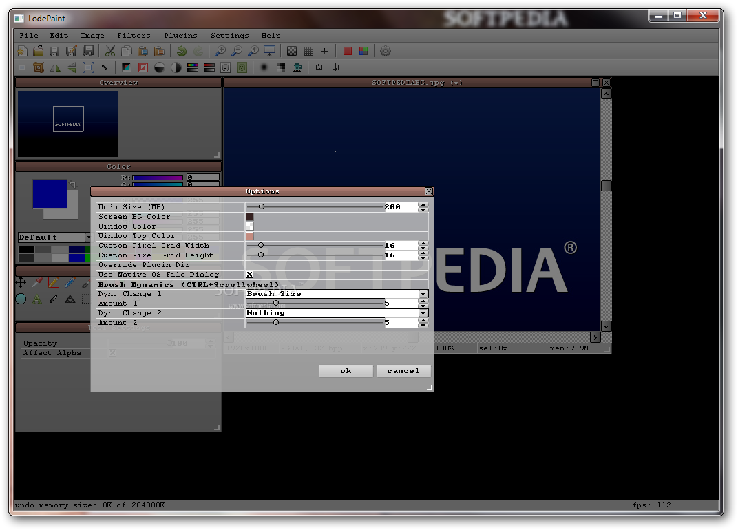Viewport: 738px width, 530px height.
Task: Click the Amount 1 stepper arrows
Action: pos(423,304)
